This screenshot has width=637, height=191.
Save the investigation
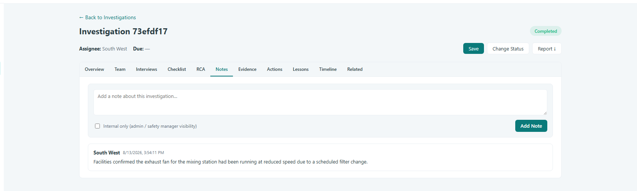[x=473, y=49]
